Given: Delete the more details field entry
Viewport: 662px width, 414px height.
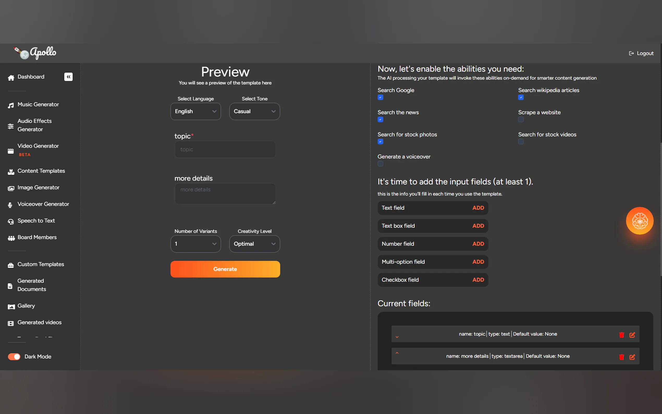Looking at the screenshot, I should coord(621,357).
